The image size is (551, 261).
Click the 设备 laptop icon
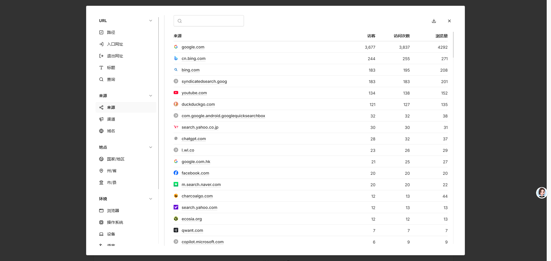pos(101,234)
